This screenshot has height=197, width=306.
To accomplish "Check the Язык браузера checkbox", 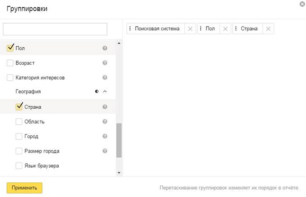I will click(19, 166).
